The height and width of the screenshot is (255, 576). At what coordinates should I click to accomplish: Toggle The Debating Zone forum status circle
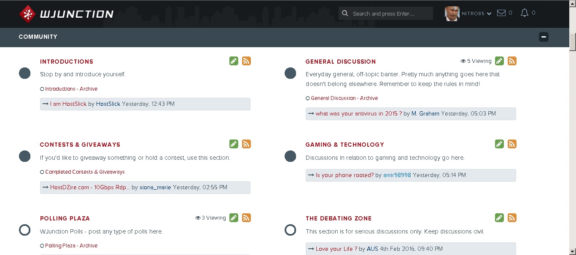click(291, 230)
